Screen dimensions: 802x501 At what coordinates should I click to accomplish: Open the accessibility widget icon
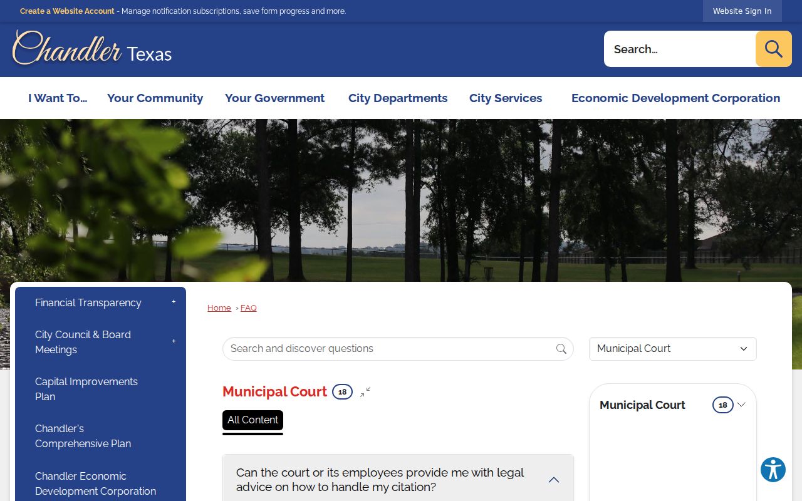[x=773, y=470]
